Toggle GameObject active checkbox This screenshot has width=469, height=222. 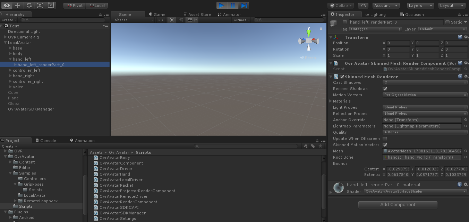tap(344, 22)
